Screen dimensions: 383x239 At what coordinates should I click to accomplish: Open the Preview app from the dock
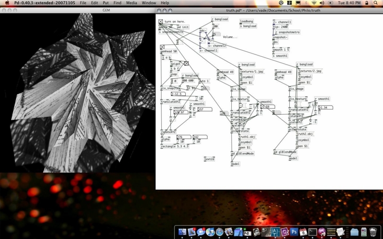click(x=229, y=232)
